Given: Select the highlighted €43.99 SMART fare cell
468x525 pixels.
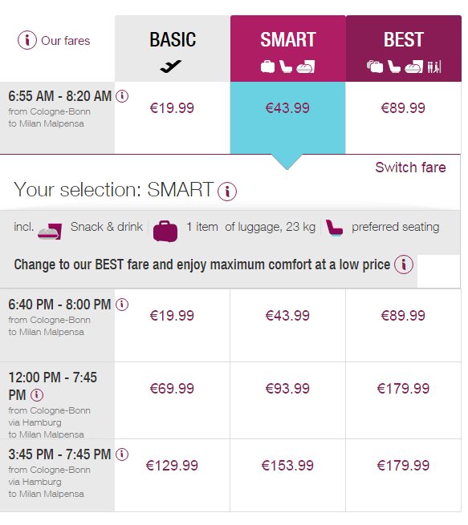Looking at the screenshot, I should [x=287, y=118].
